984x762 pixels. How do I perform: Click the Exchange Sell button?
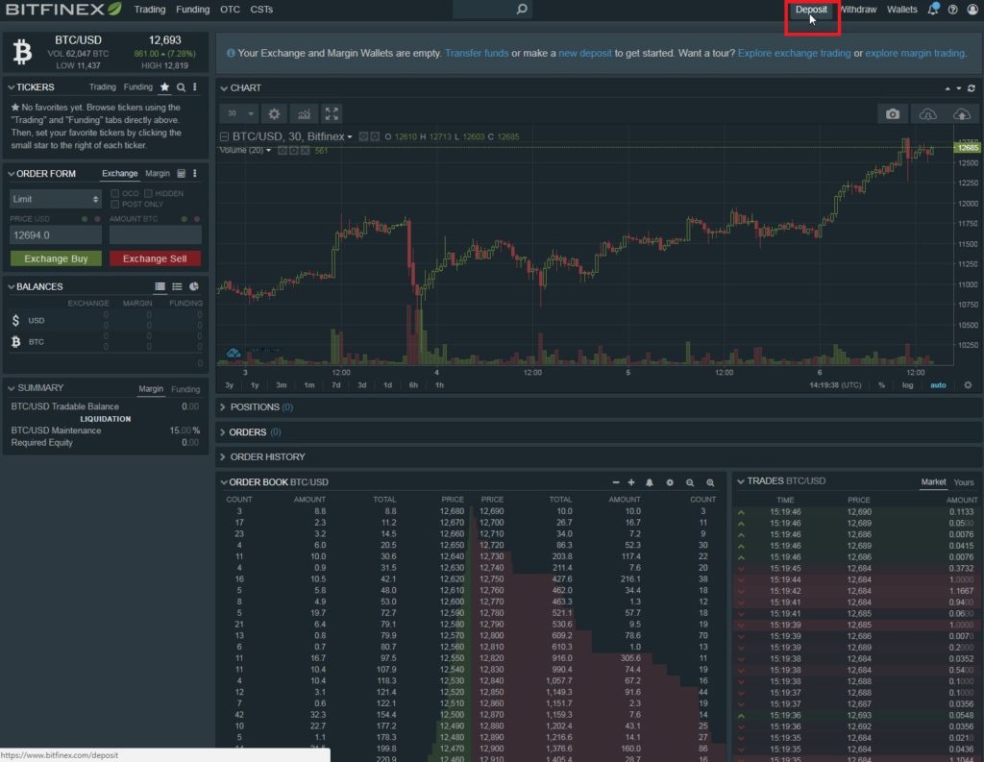155,258
